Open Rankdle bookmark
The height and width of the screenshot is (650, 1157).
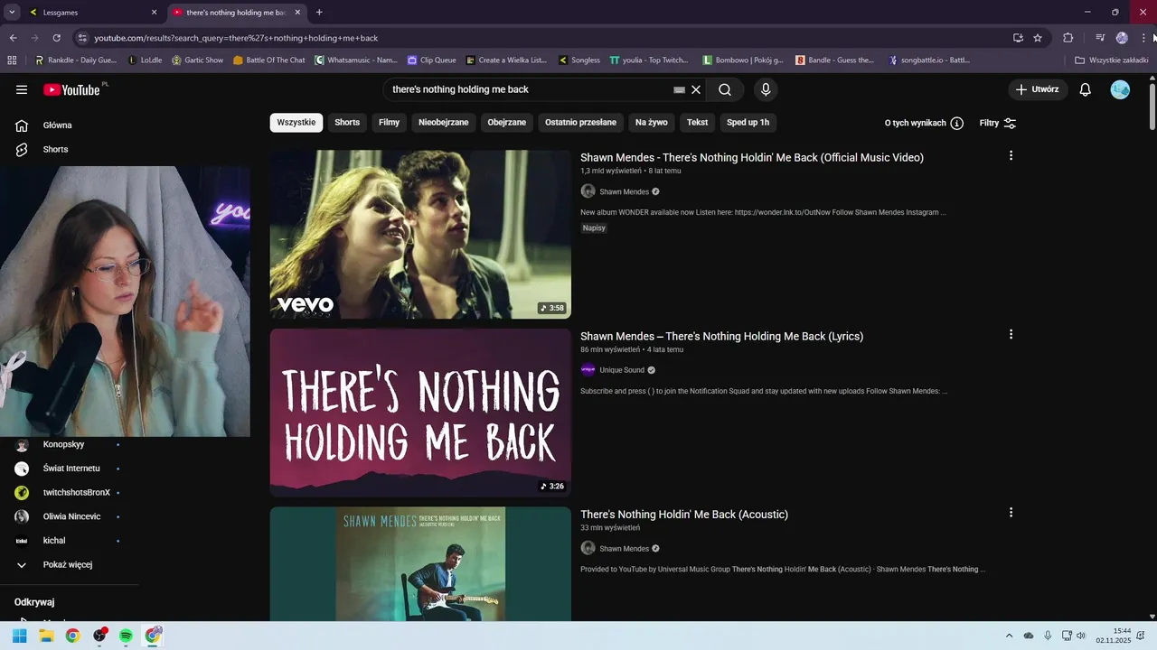(x=76, y=60)
